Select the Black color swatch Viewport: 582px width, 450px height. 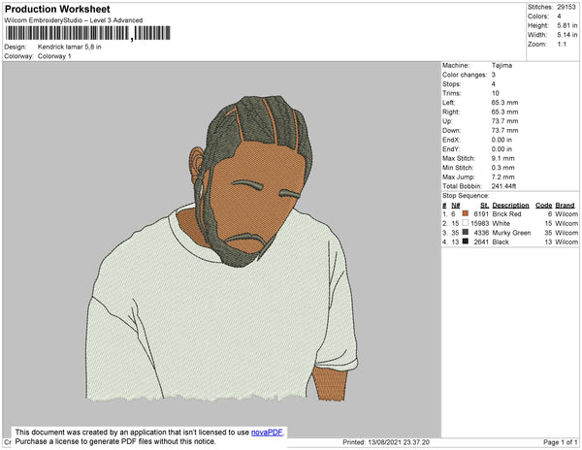click(465, 241)
